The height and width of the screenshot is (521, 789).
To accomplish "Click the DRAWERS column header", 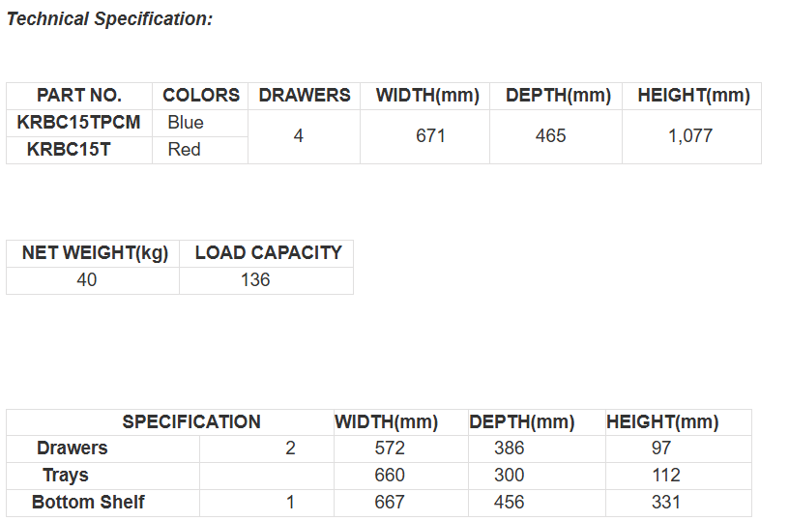I will click(x=305, y=96).
